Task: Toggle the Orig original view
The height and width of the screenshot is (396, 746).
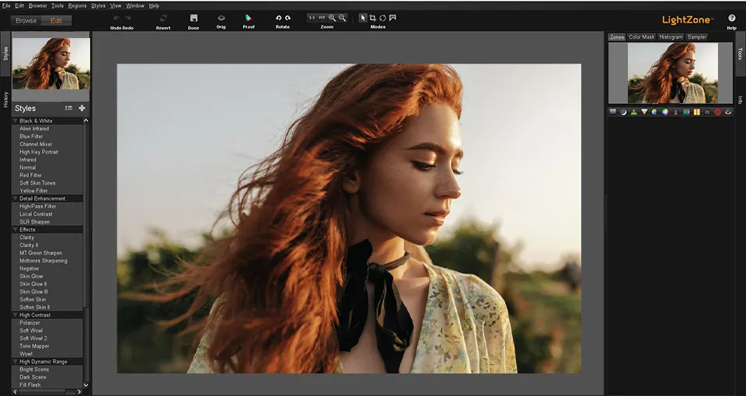Action: (221, 18)
